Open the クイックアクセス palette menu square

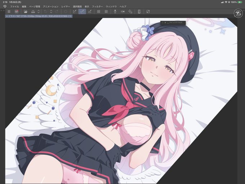[x=162, y=23]
